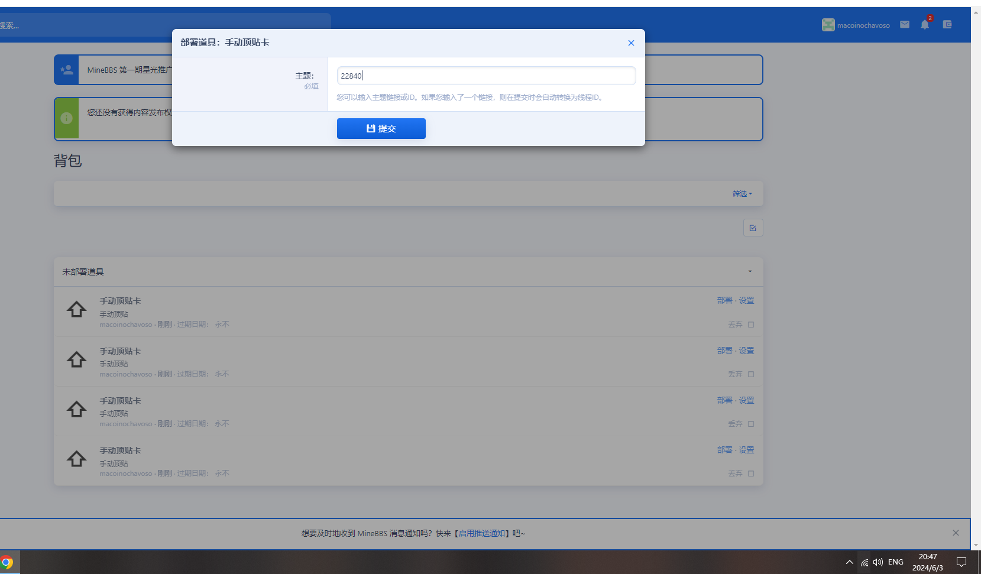
Task: Expand the 筛选 filter dropdown
Action: point(742,194)
